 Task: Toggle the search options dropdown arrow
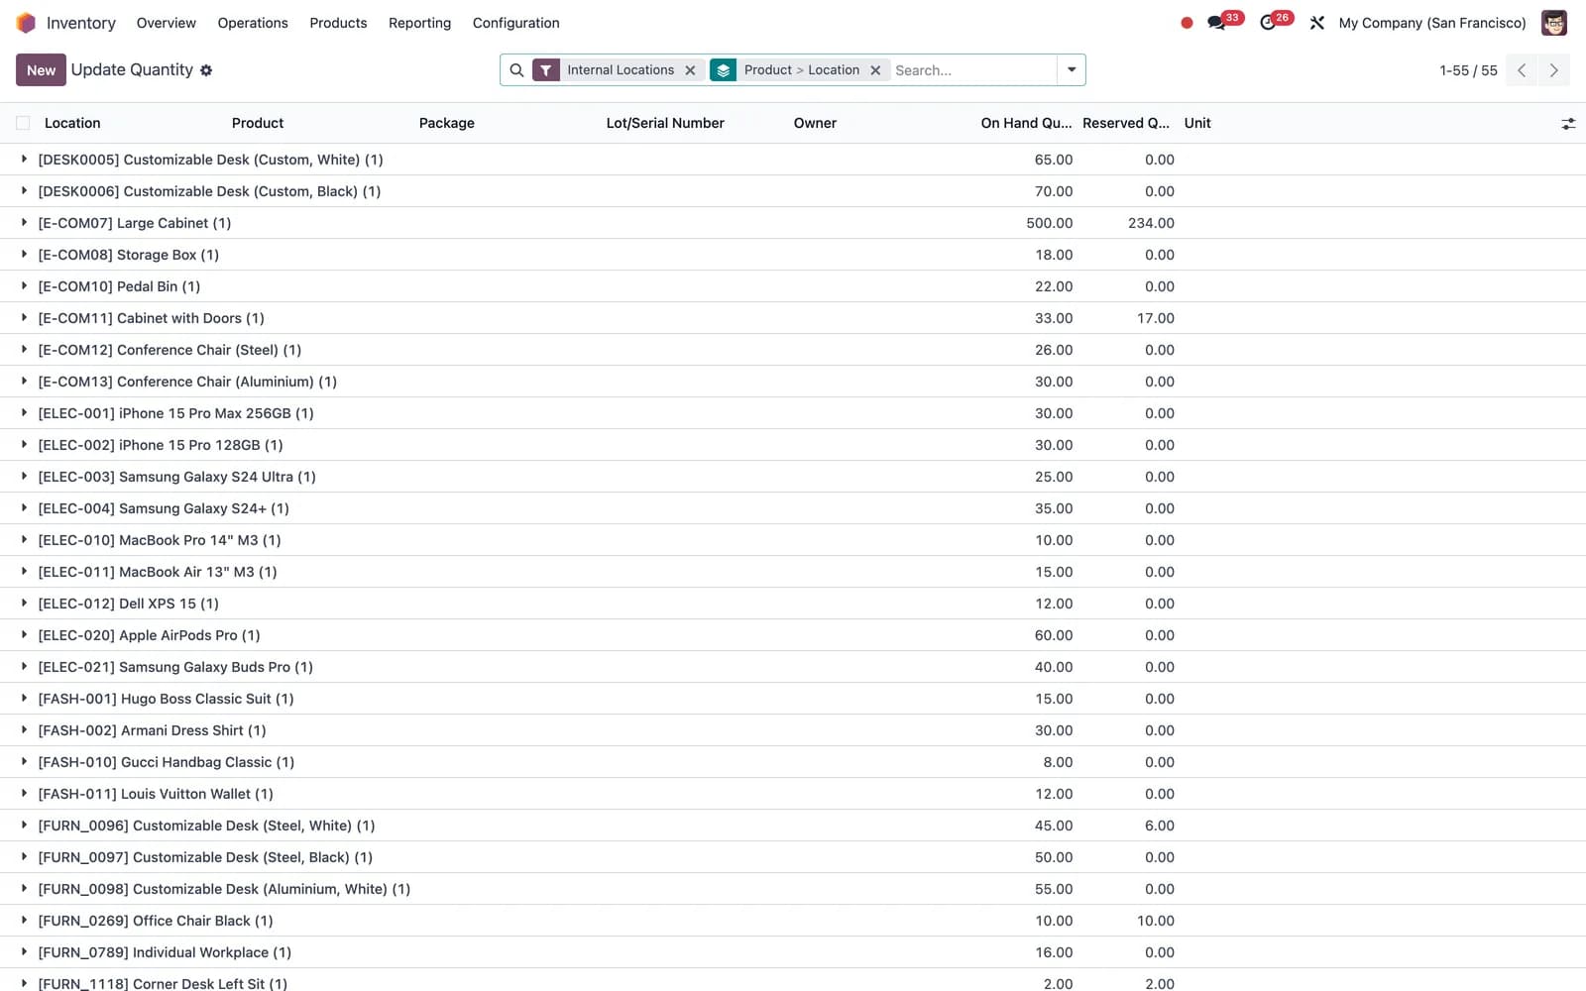(x=1072, y=70)
